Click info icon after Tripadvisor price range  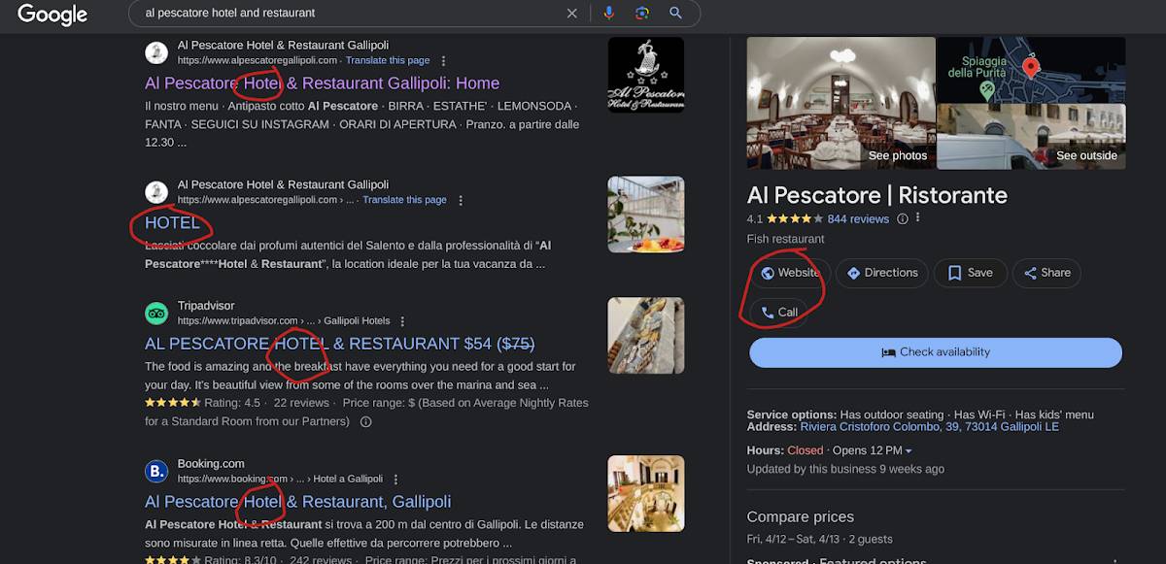(366, 422)
